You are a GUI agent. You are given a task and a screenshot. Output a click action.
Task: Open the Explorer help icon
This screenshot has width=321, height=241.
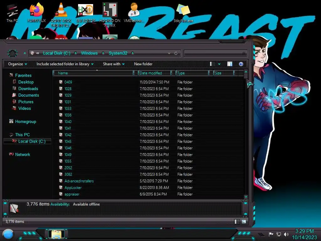click(x=241, y=64)
